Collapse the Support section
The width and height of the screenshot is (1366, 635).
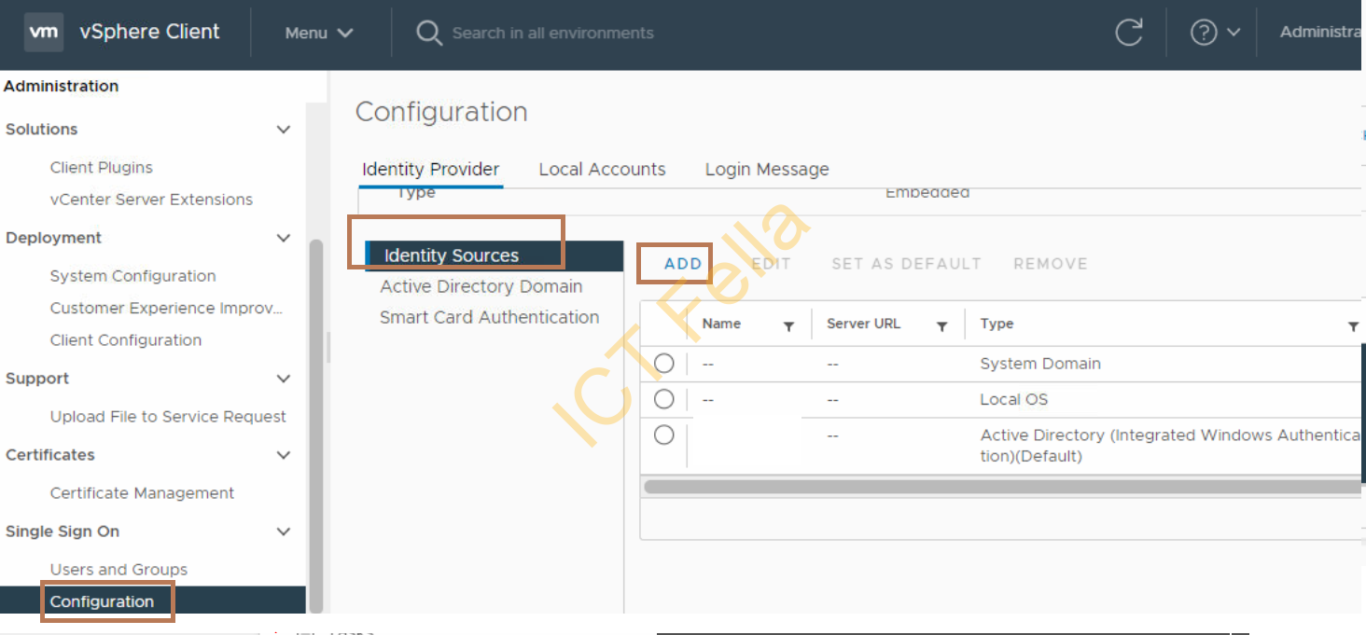pos(284,379)
